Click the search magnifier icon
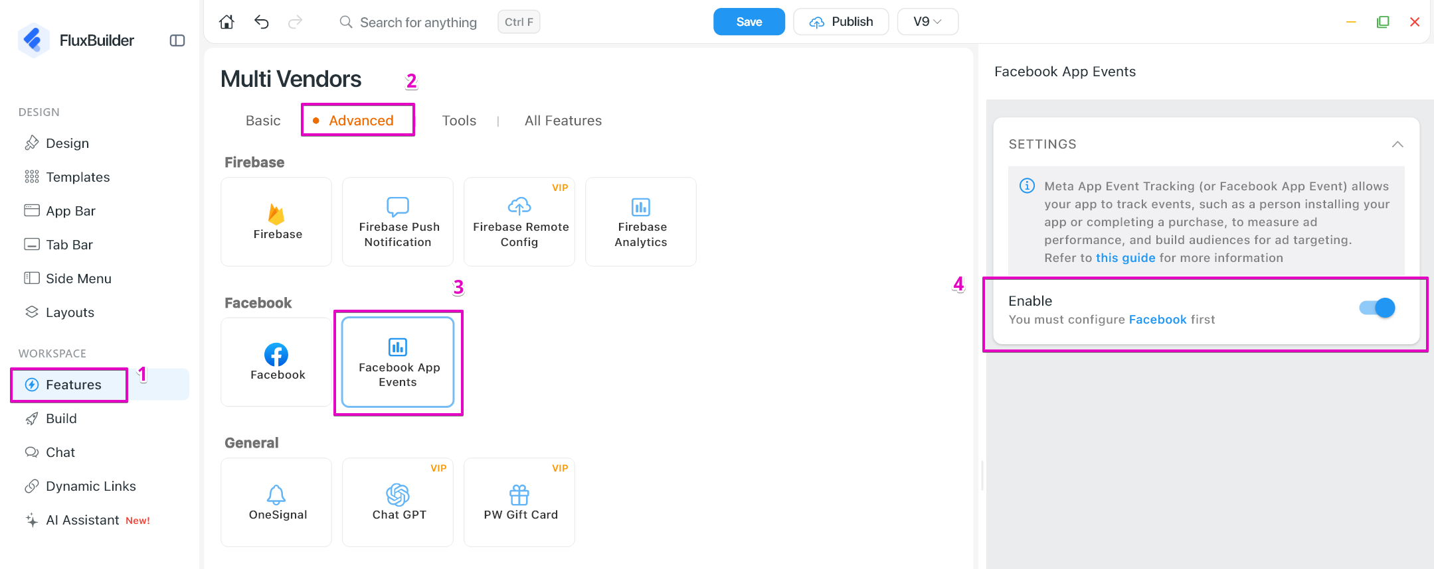This screenshot has width=1434, height=569. coord(346,22)
